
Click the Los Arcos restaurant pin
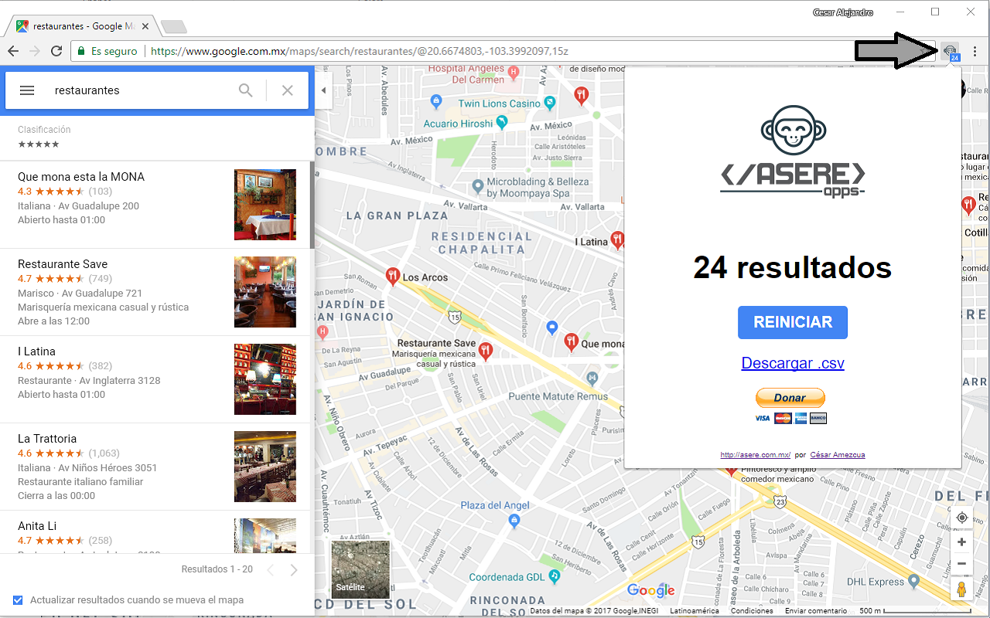393,276
